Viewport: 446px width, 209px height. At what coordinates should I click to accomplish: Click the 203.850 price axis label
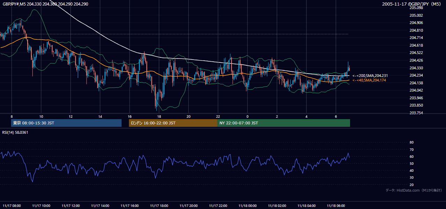tap(416, 105)
